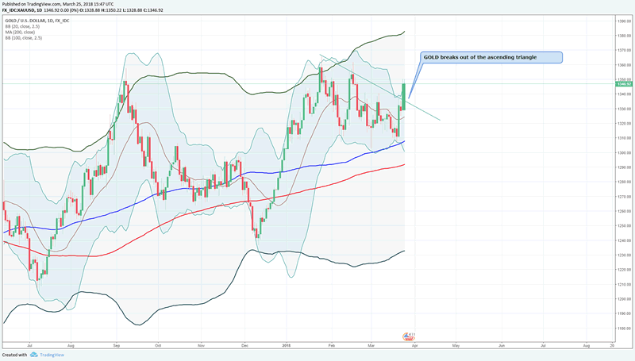Screen dimensions: 635x361
Task: Click the 2018 label on time axis
Action: point(287,346)
